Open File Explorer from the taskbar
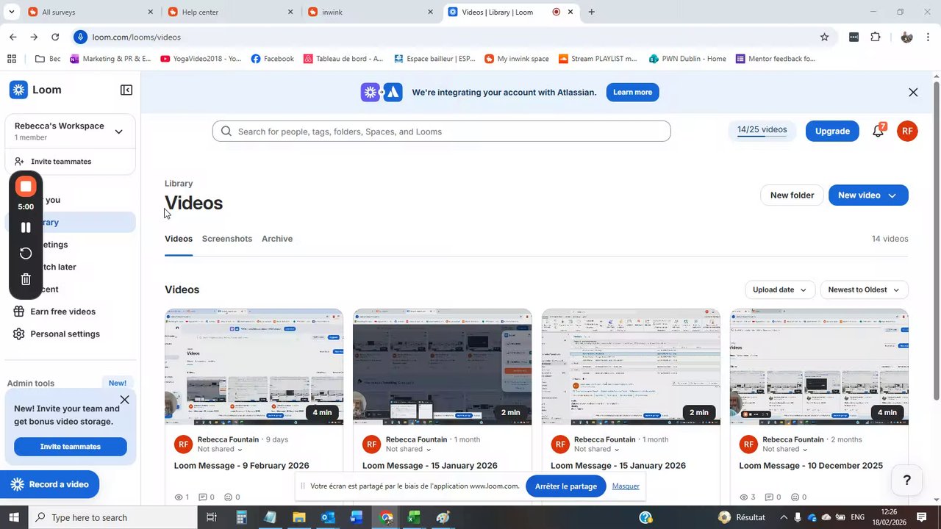The width and height of the screenshot is (941, 529). 298,517
